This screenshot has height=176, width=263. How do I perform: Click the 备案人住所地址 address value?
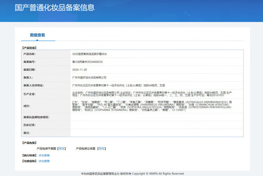(x=118, y=85)
